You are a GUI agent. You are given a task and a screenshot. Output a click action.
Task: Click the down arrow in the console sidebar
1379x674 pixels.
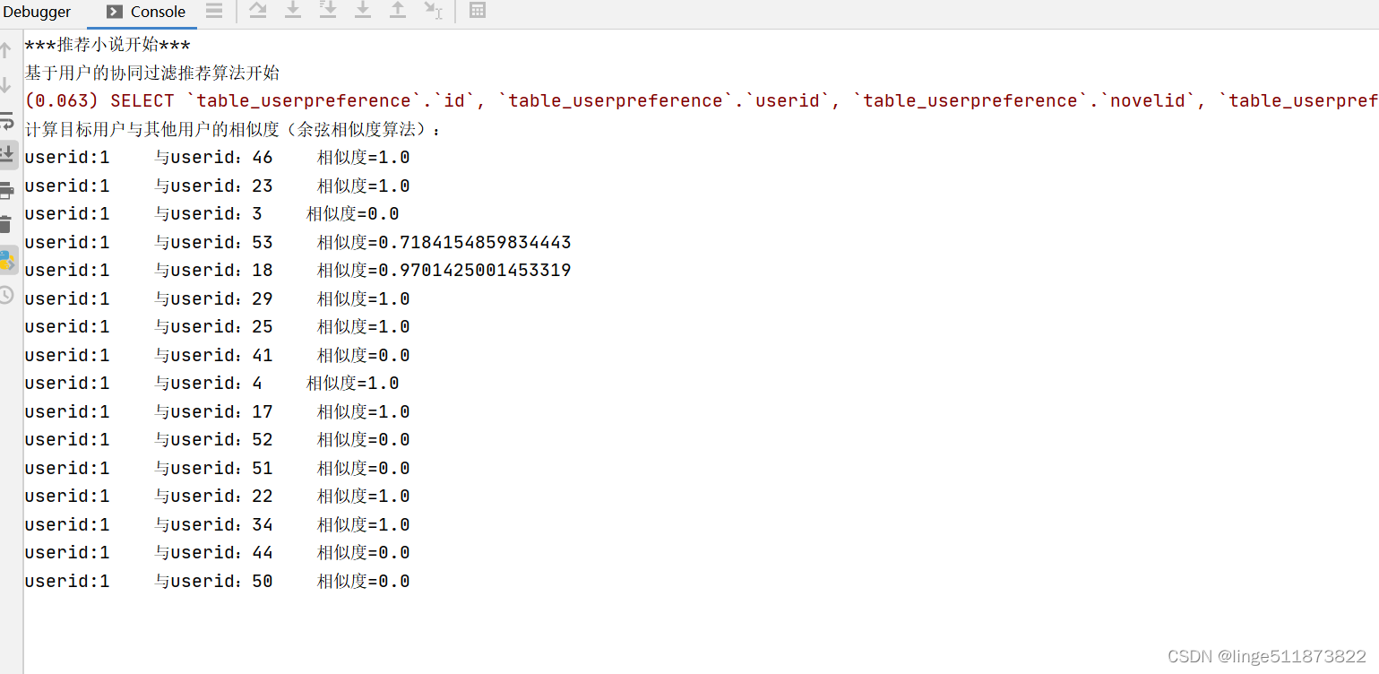point(6,85)
